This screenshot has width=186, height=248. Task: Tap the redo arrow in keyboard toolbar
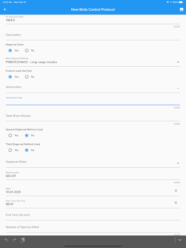tap(14, 240)
